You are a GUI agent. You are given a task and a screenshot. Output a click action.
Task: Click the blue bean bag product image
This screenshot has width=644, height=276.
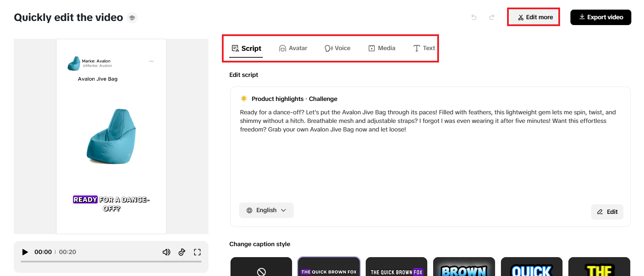(x=111, y=136)
